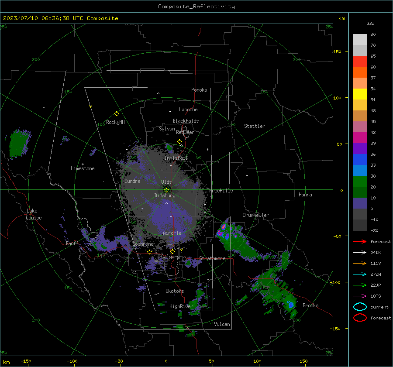
Task: Choose the magenta 18TS arrow symbol
Action: coord(360,296)
